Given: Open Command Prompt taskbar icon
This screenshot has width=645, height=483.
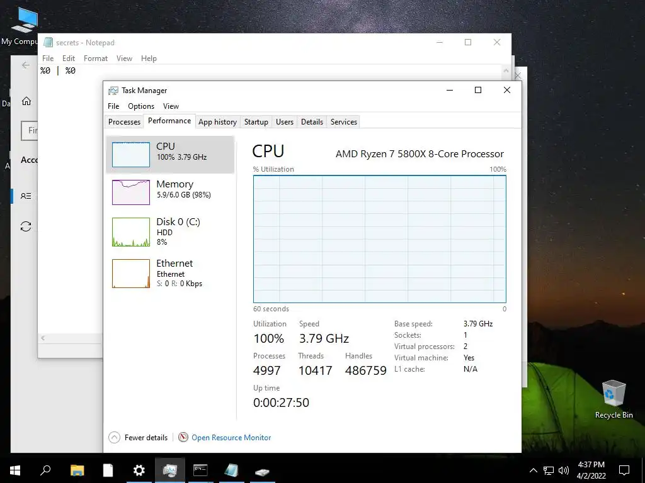Looking at the screenshot, I should (200, 470).
